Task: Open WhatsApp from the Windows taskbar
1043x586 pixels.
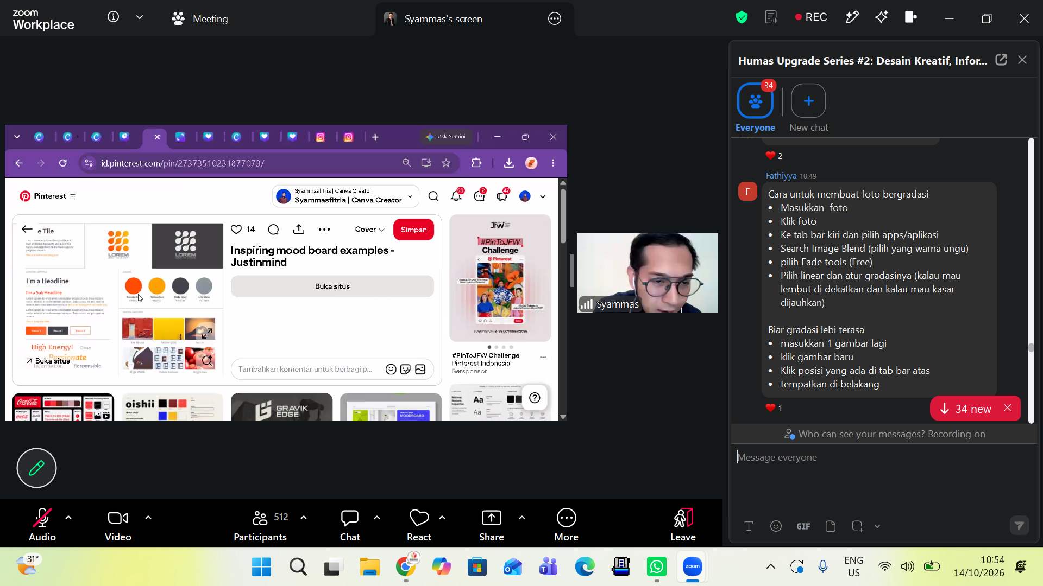Action: [x=657, y=567]
